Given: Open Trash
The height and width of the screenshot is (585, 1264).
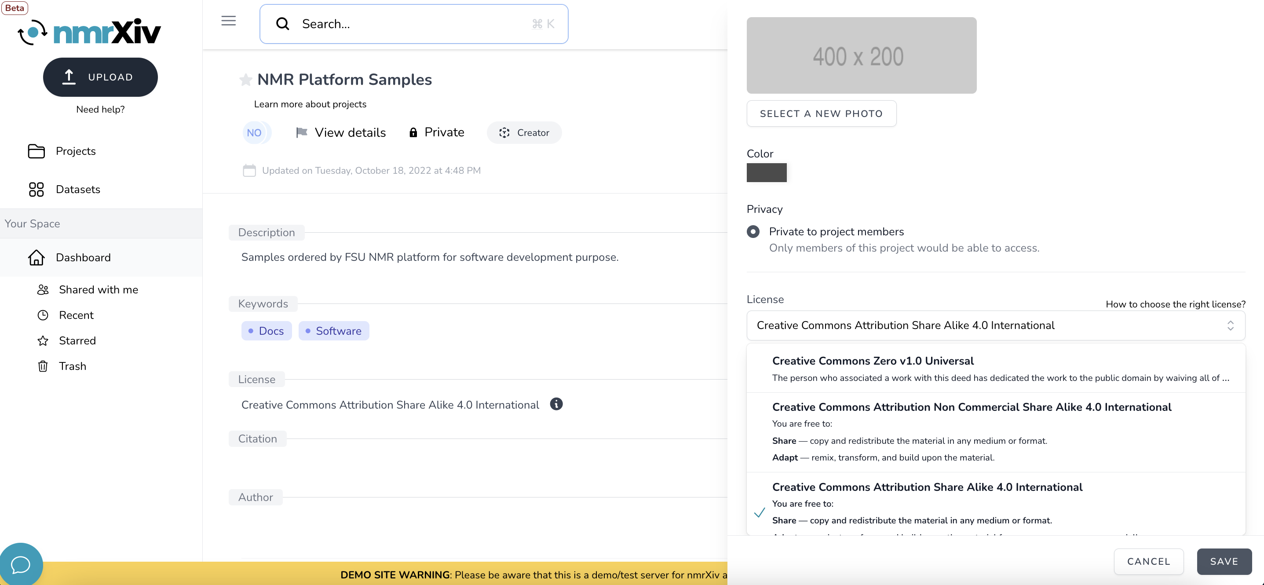Looking at the screenshot, I should coord(72,366).
